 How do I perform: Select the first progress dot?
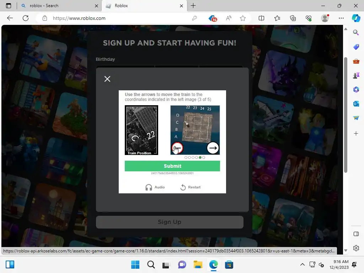pyautogui.click(x=186, y=157)
